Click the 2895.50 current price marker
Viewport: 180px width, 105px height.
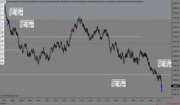175,86
